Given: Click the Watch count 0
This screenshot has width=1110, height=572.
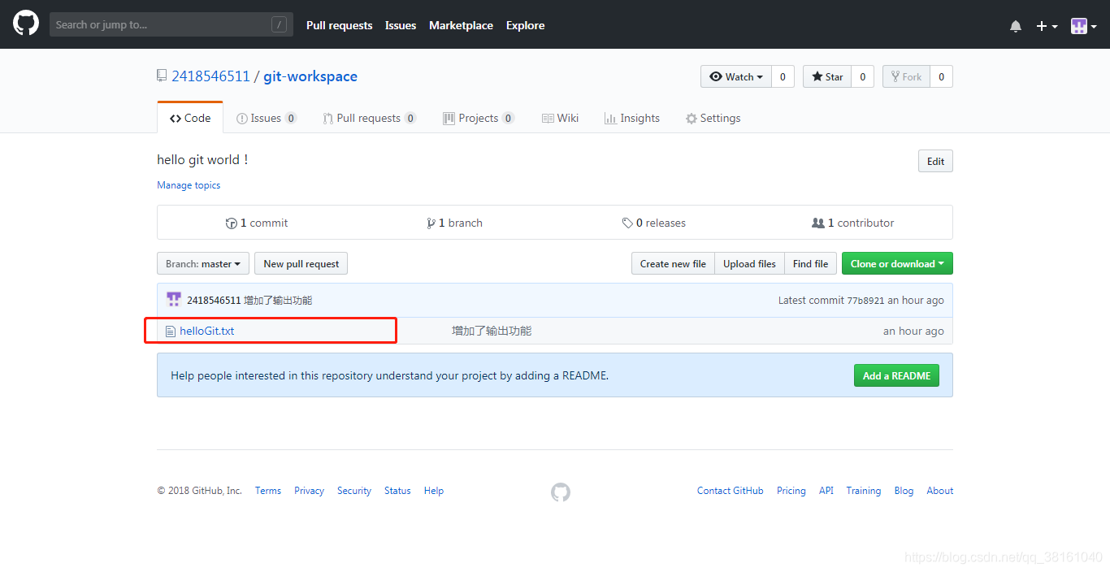Looking at the screenshot, I should click(783, 76).
